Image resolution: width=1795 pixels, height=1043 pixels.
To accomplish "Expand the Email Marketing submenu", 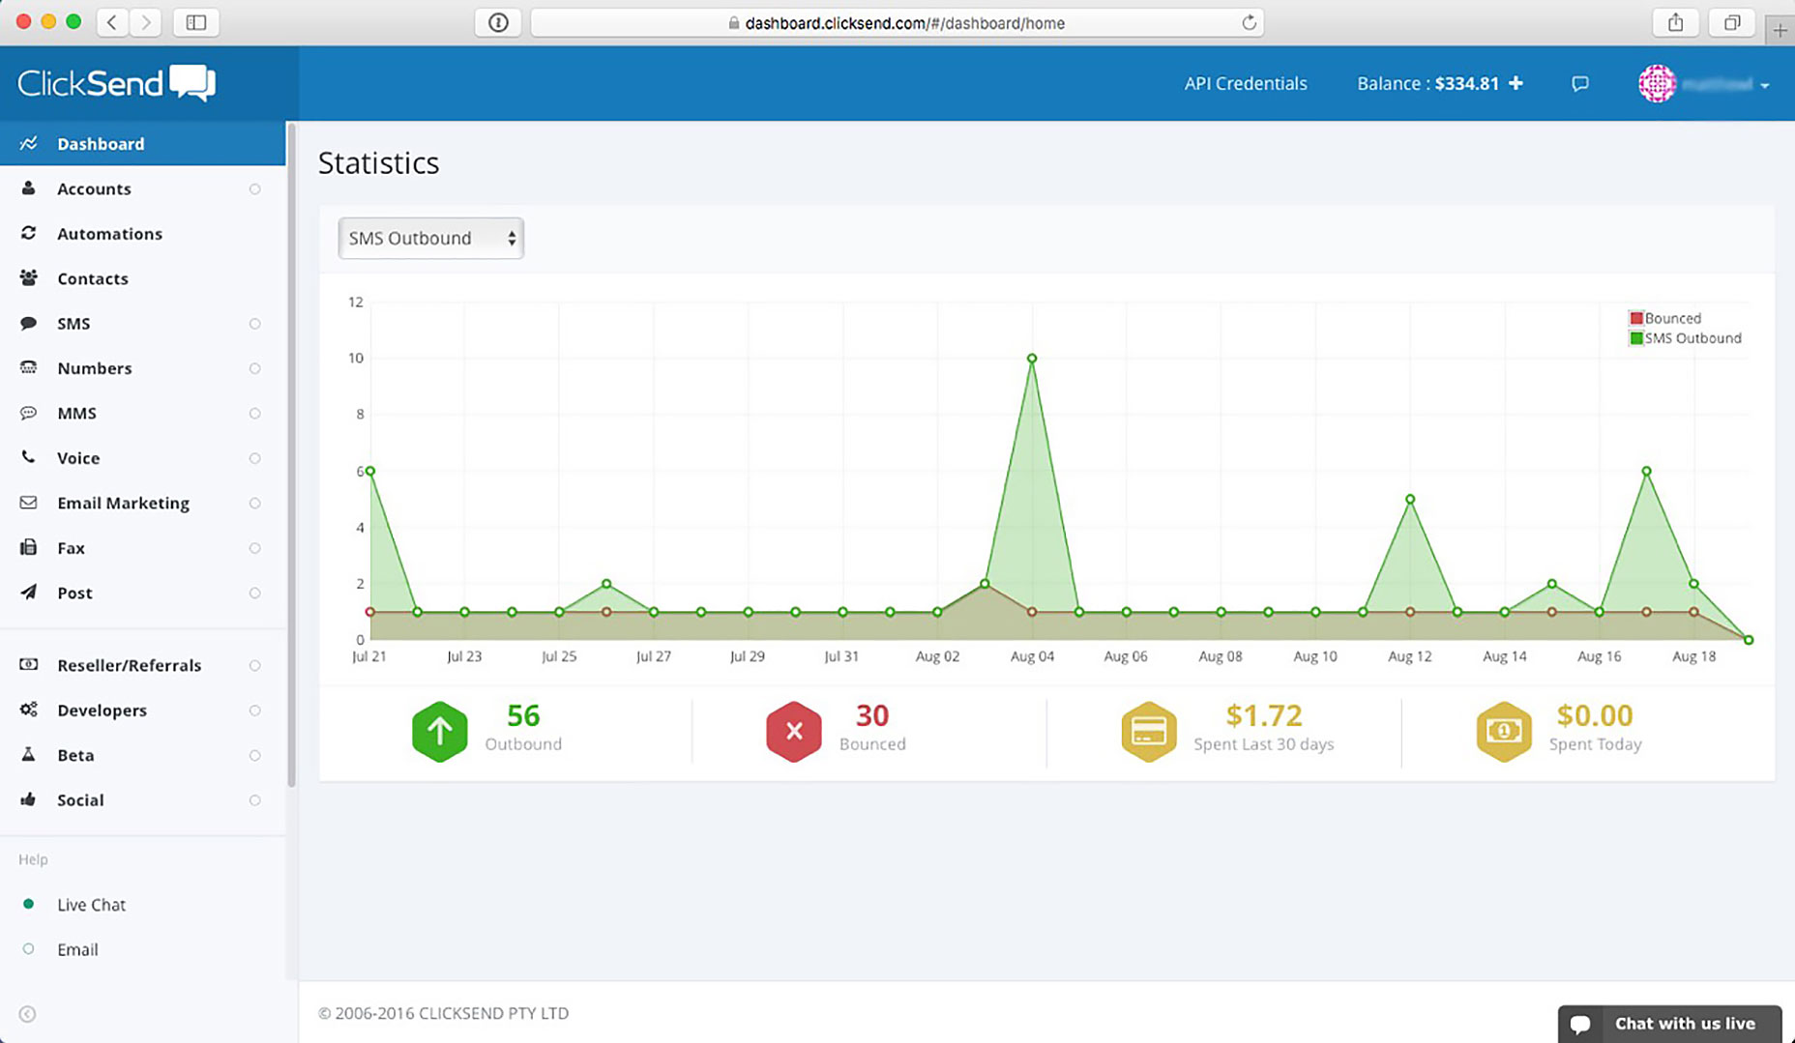I will tap(123, 503).
